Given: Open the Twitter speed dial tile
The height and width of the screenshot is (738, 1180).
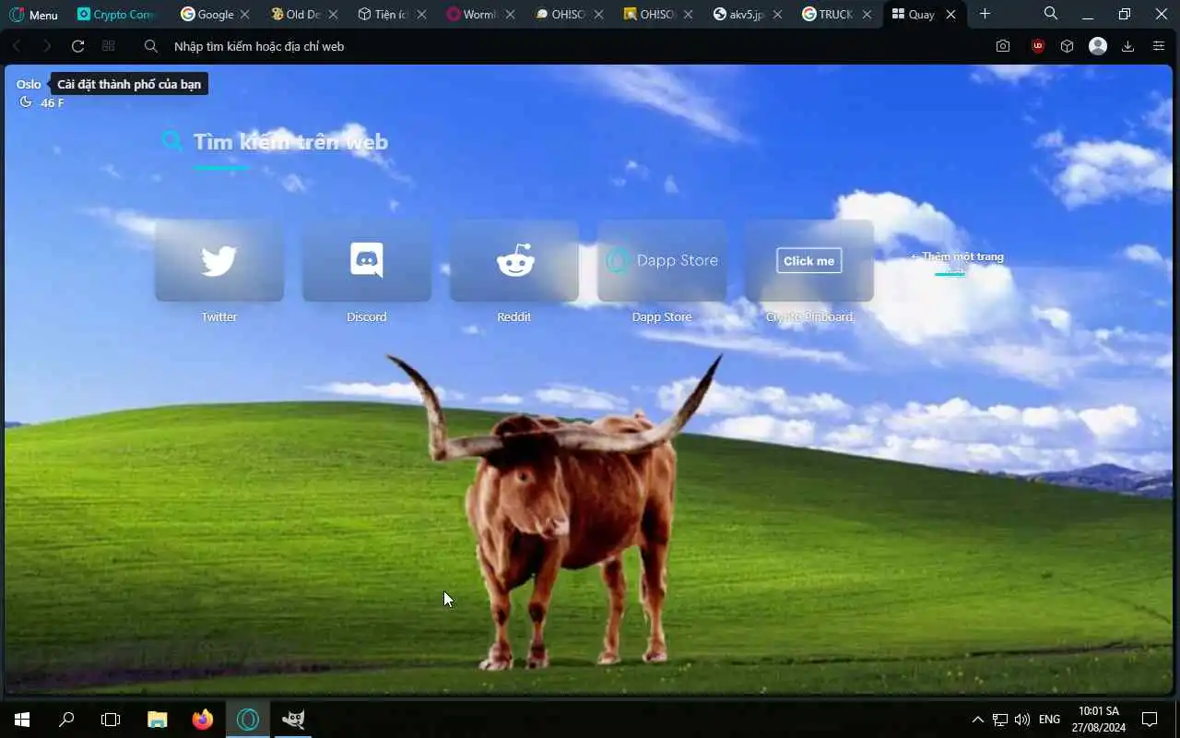Looking at the screenshot, I should [219, 261].
